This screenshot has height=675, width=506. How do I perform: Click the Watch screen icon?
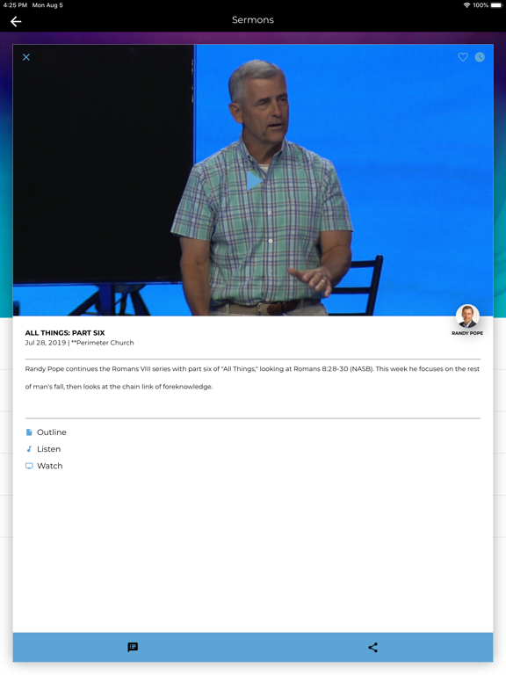coord(29,466)
